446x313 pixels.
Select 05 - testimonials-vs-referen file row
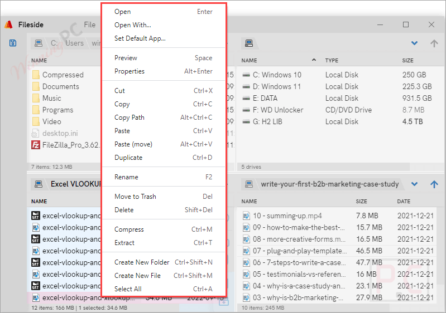[x=337, y=275]
